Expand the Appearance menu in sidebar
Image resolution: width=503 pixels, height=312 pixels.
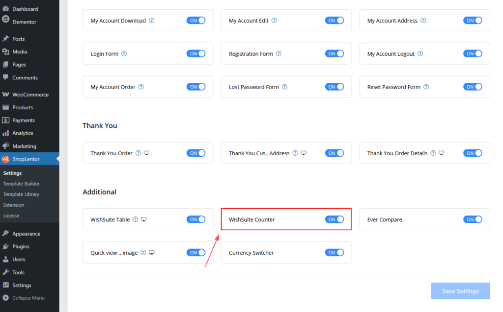26,234
